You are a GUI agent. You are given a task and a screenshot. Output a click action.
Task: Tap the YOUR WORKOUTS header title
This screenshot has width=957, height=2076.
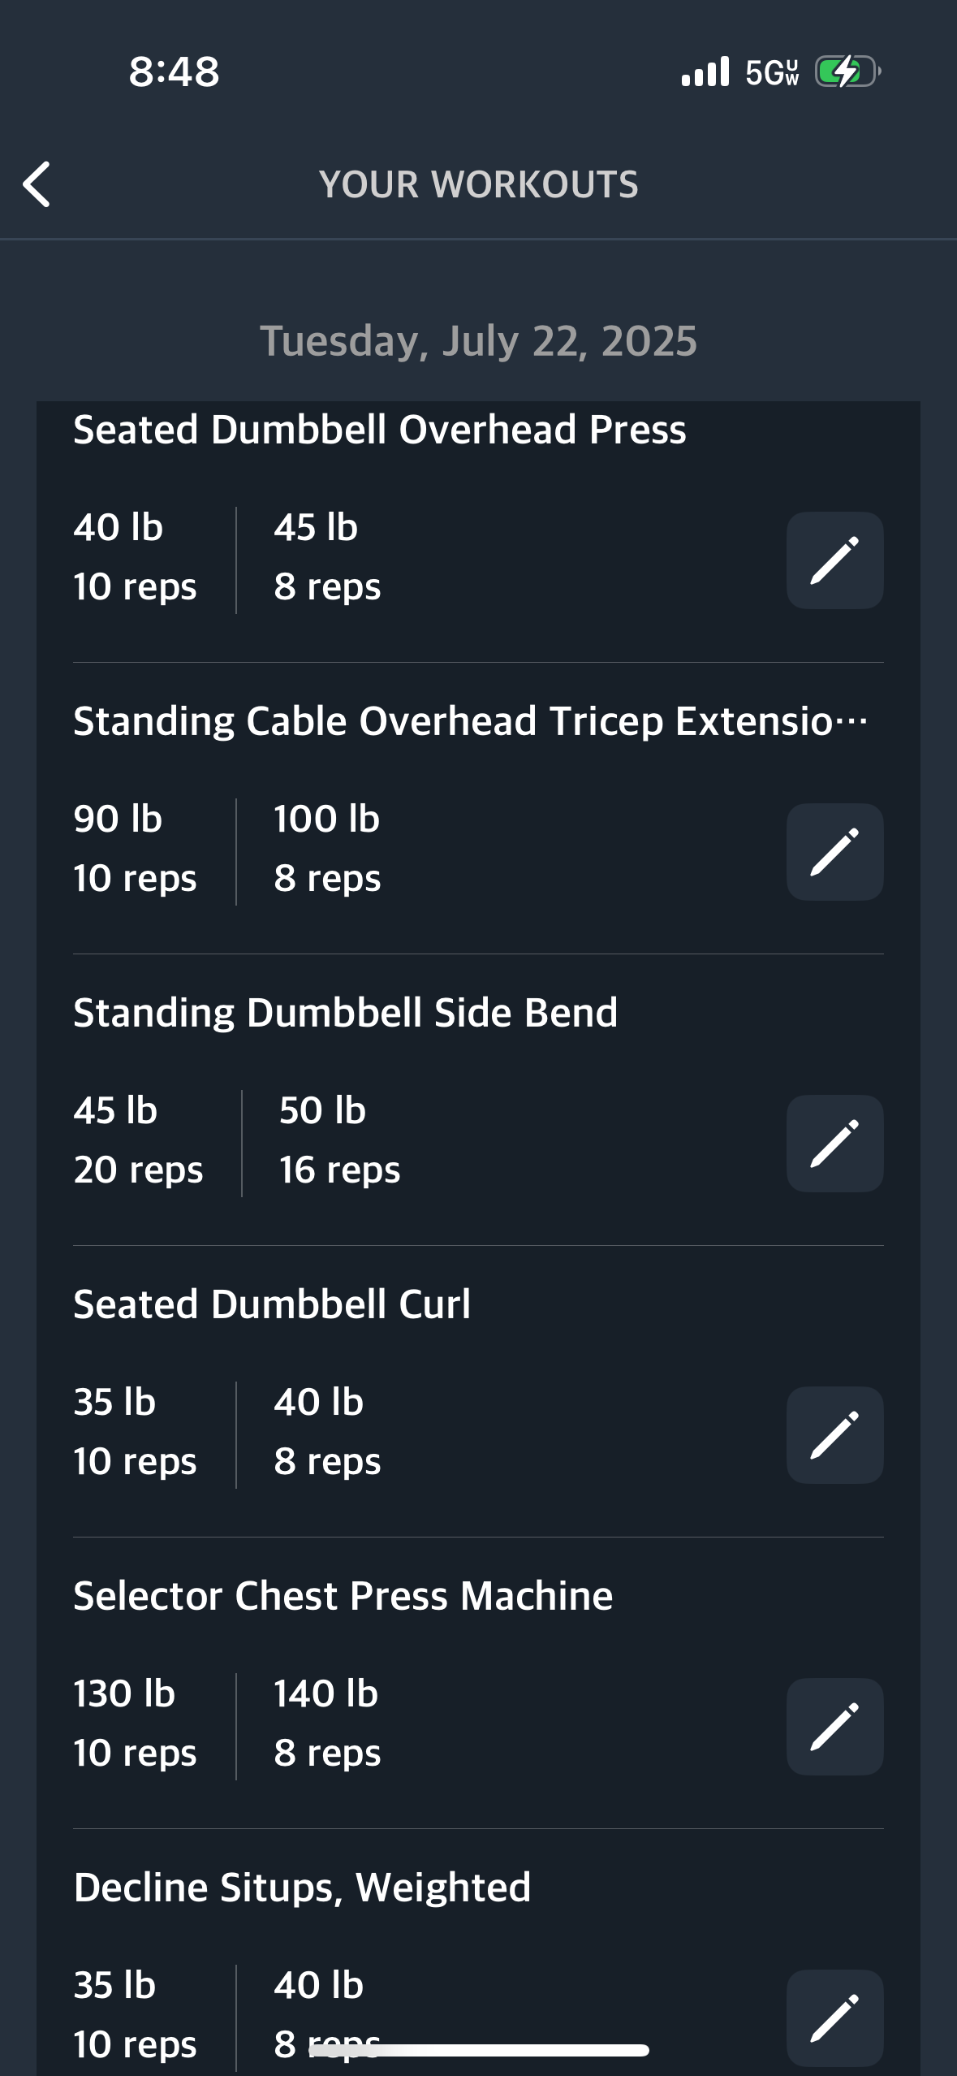tap(479, 184)
